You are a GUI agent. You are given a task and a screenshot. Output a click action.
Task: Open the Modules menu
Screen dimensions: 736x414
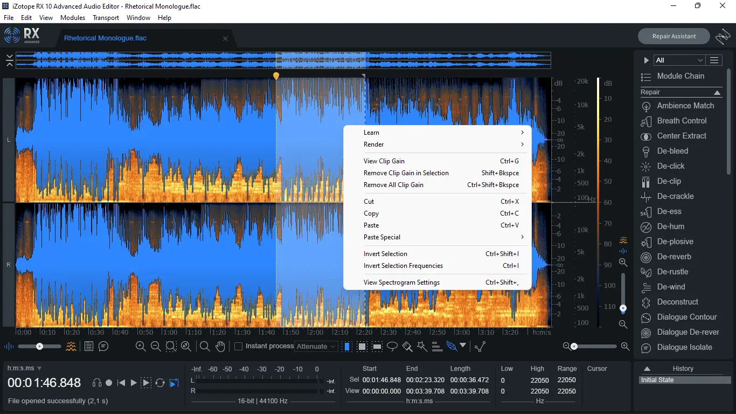[x=73, y=18]
